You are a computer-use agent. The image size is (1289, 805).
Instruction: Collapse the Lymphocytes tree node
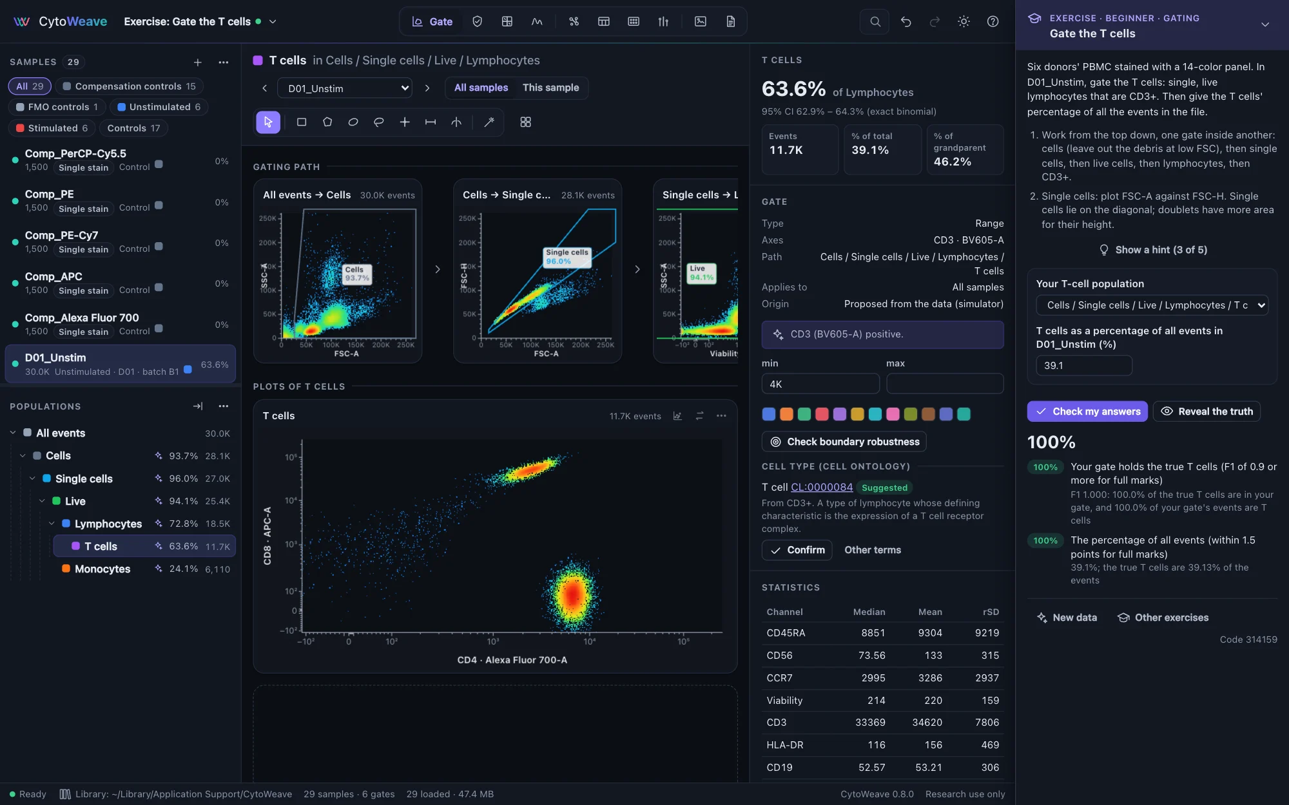52,524
